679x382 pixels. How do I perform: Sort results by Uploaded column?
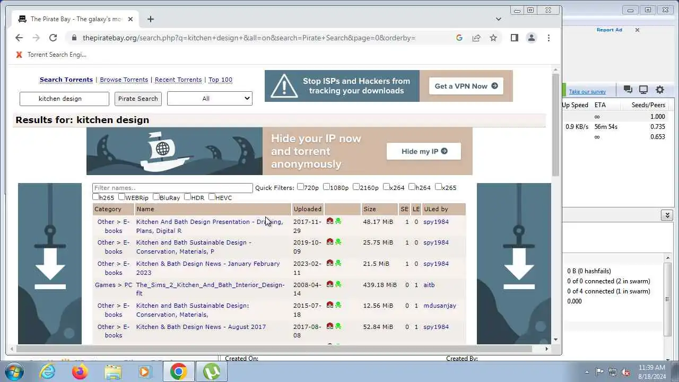tap(308, 209)
